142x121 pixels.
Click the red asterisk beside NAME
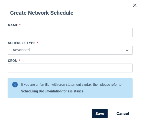pos(20,25)
